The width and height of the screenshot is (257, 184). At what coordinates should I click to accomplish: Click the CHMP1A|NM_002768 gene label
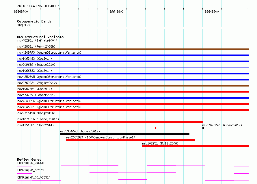click(x=31, y=170)
